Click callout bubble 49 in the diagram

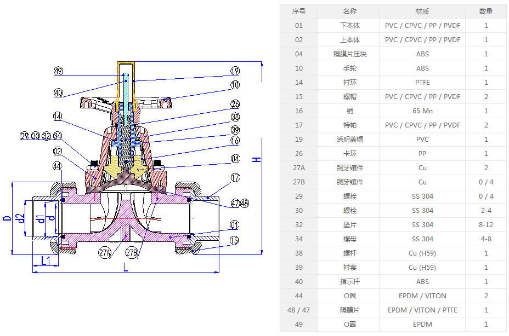59,71
